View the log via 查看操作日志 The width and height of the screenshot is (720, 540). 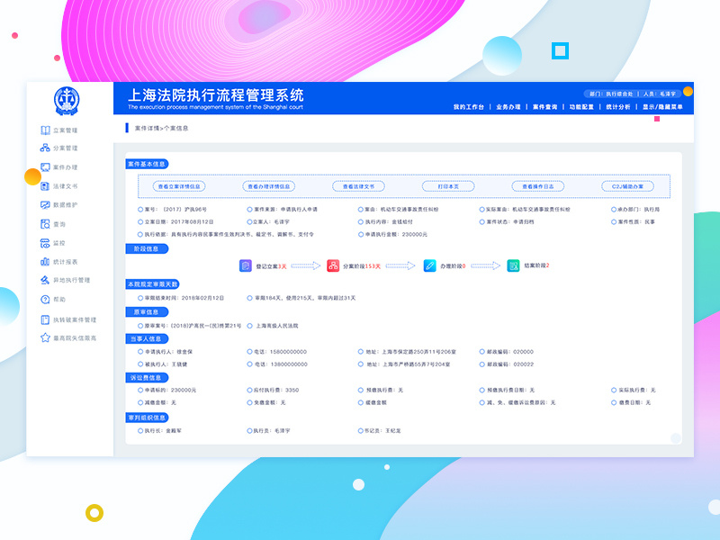(537, 186)
